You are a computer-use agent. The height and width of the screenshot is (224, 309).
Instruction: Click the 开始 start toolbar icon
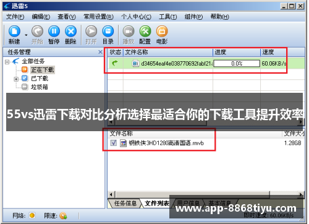(x=37, y=32)
